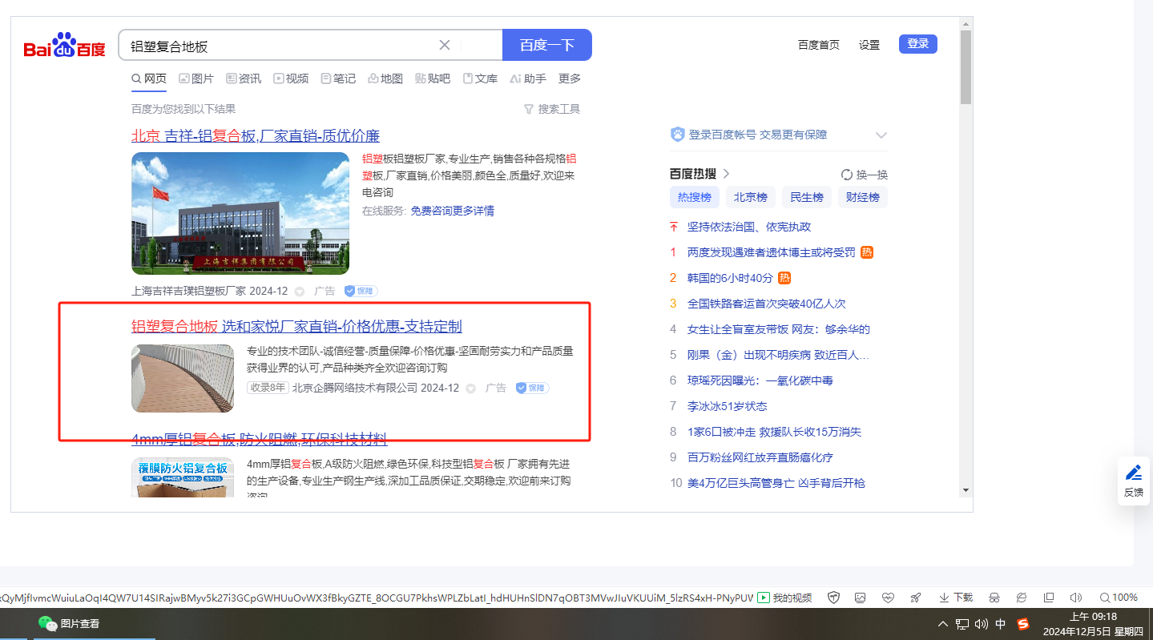
Task: Click the Sogou input method tray icon
Action: [1023, 624]
